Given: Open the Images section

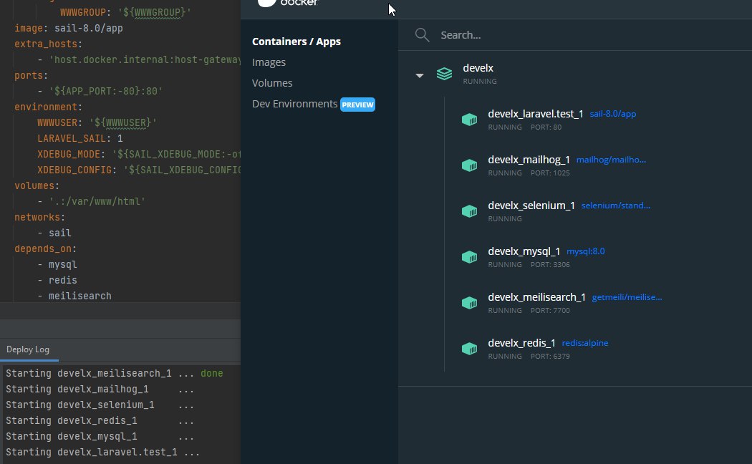Looking at the screenshot, I should (x=269, y=62).
